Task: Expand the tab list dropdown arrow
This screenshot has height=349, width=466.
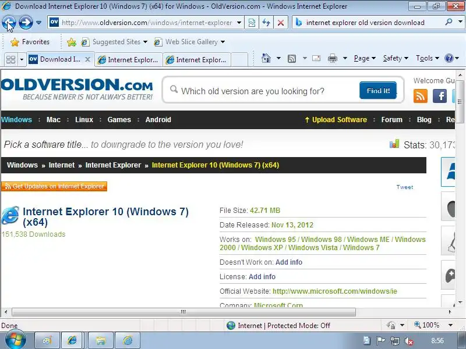Action: [x=22, y=59]
